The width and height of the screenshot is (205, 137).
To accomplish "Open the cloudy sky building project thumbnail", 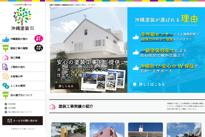I will click(x=184, y=130).
